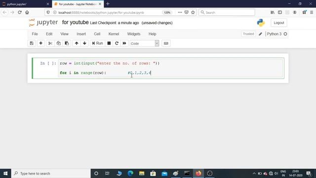Open the Windows Start menu
Viewport: 316px width, 178px height.
5,174
